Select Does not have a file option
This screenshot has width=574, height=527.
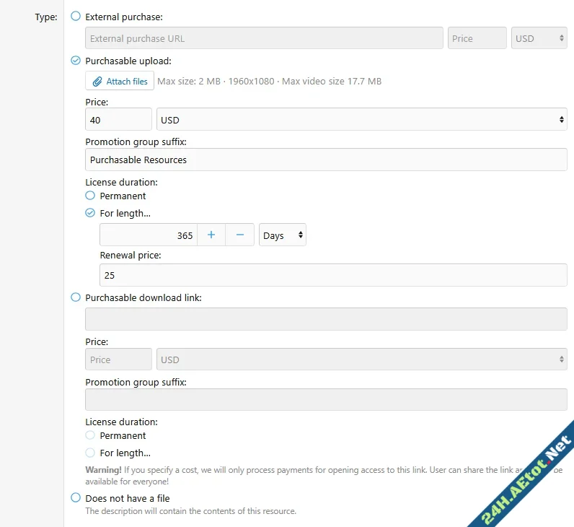[x=76, y=497]
